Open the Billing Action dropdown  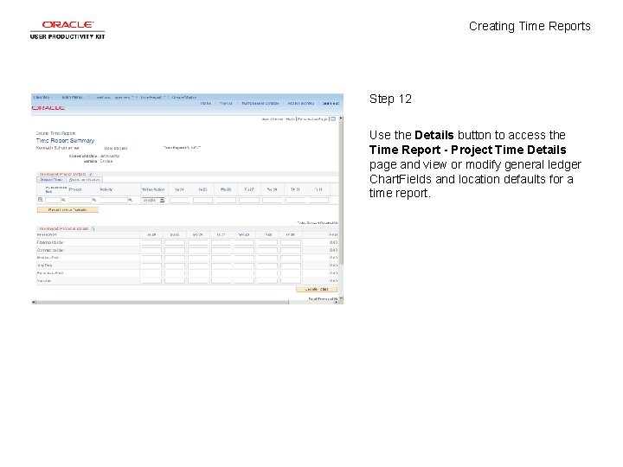pos(153,200)
